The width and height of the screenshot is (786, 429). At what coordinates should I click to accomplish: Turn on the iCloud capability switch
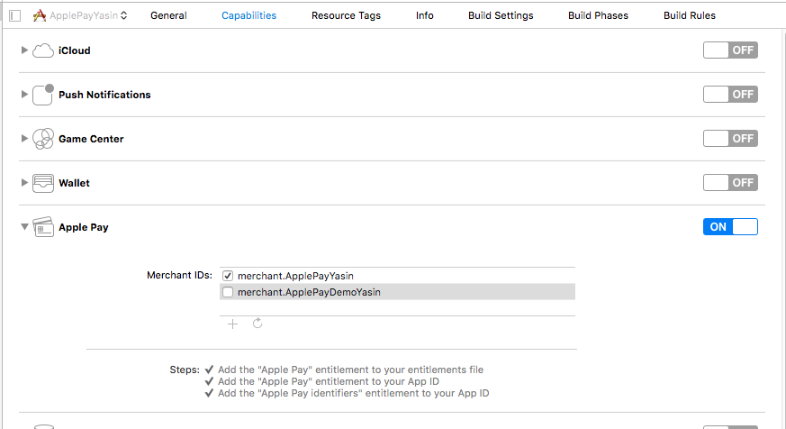point(730,50)
